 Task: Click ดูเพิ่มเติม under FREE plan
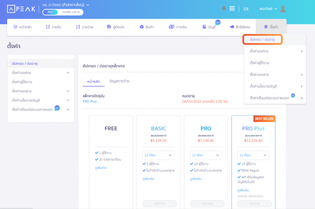coord(101,168)
